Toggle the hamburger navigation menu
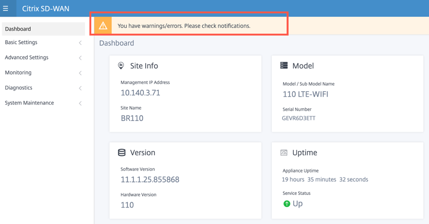The image size is (429, 224). click(5, 9)
